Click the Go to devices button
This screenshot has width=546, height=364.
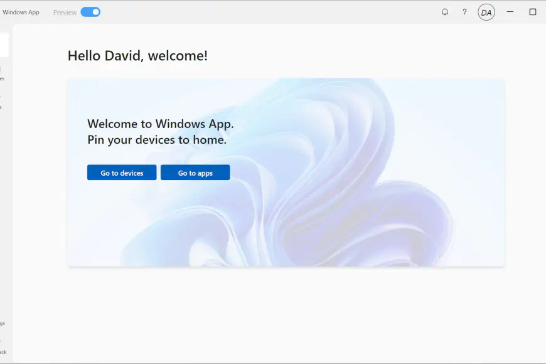pos(122,173)
